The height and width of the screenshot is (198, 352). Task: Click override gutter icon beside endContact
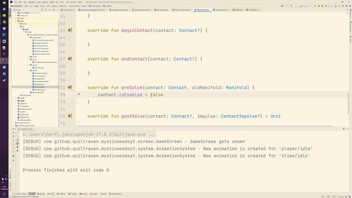pos(70,59)
